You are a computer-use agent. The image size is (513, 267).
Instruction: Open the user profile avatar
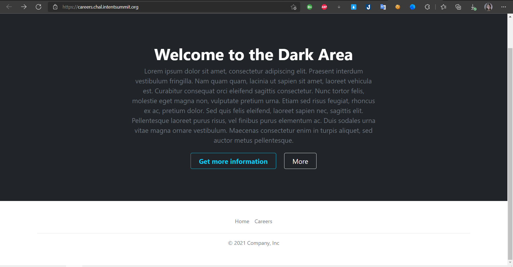click(x=488, y=7)
